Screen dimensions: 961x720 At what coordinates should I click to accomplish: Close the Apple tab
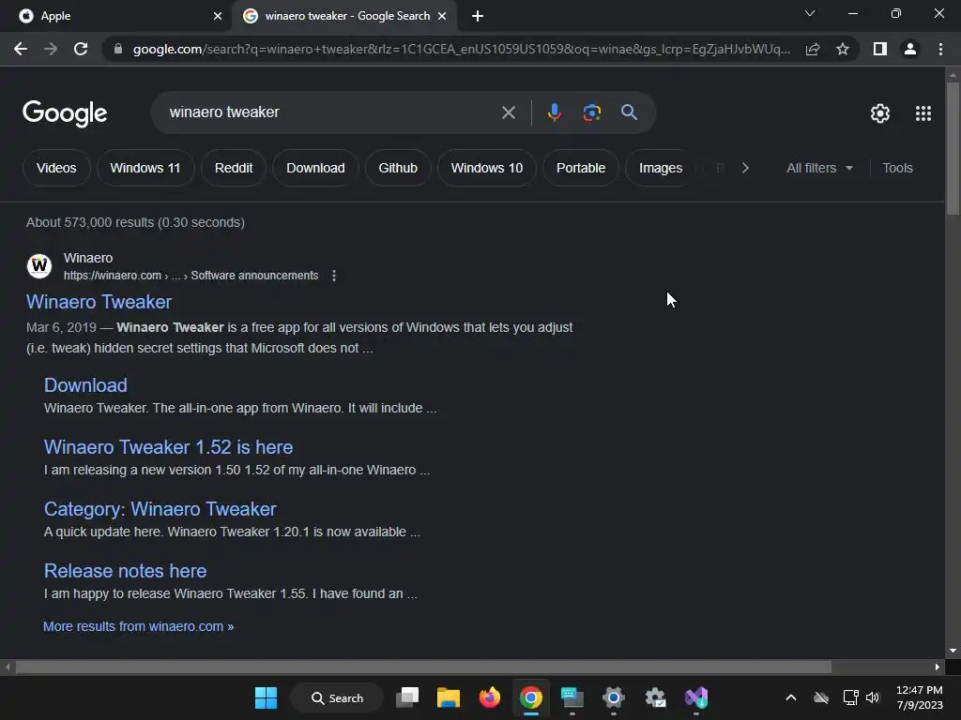[x=218, y=16]
